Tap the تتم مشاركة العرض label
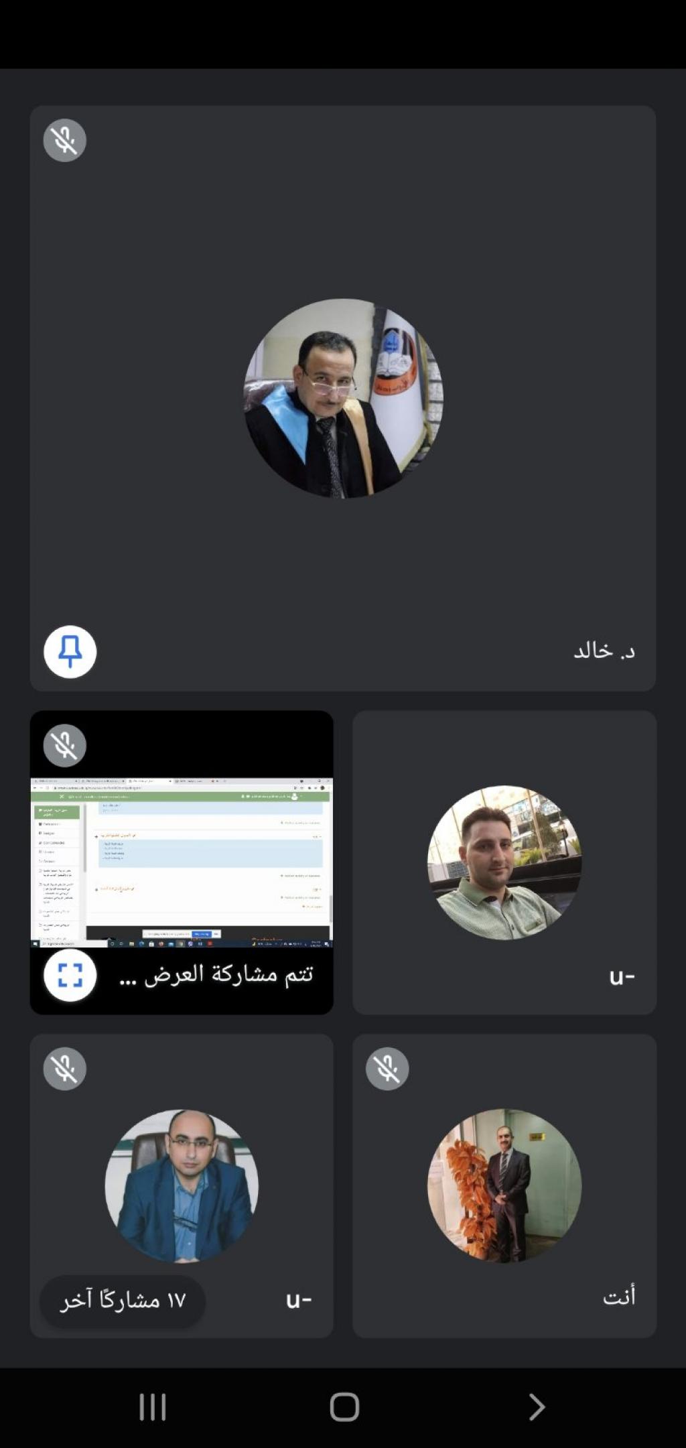The image size is (686, 1448). (x=216, y=974)
